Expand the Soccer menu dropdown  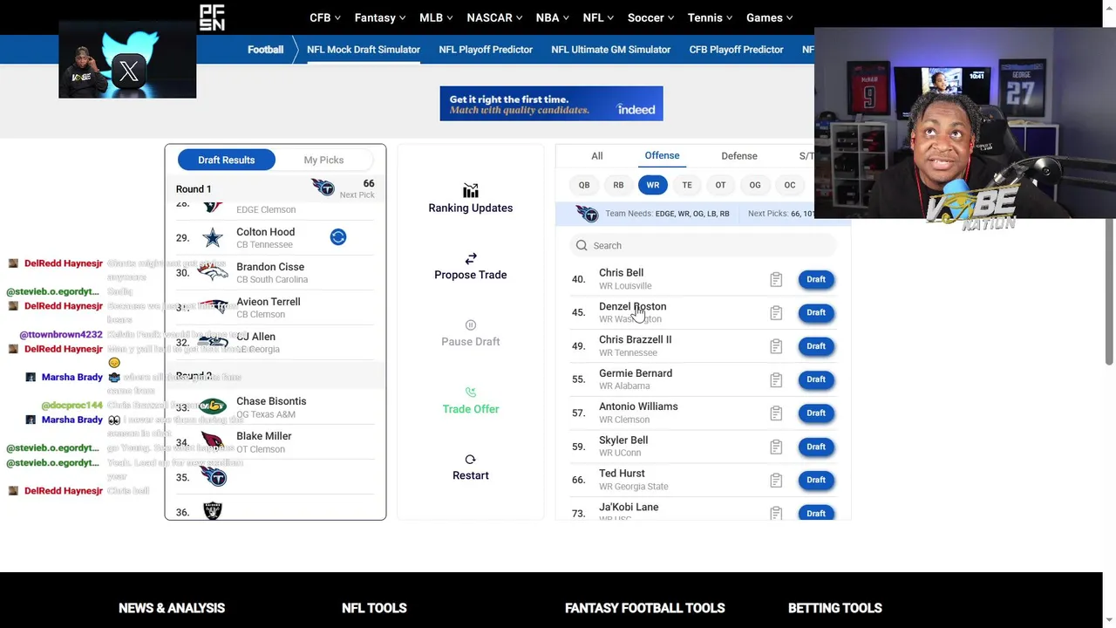pyautogui.click(x=651, y=17)
